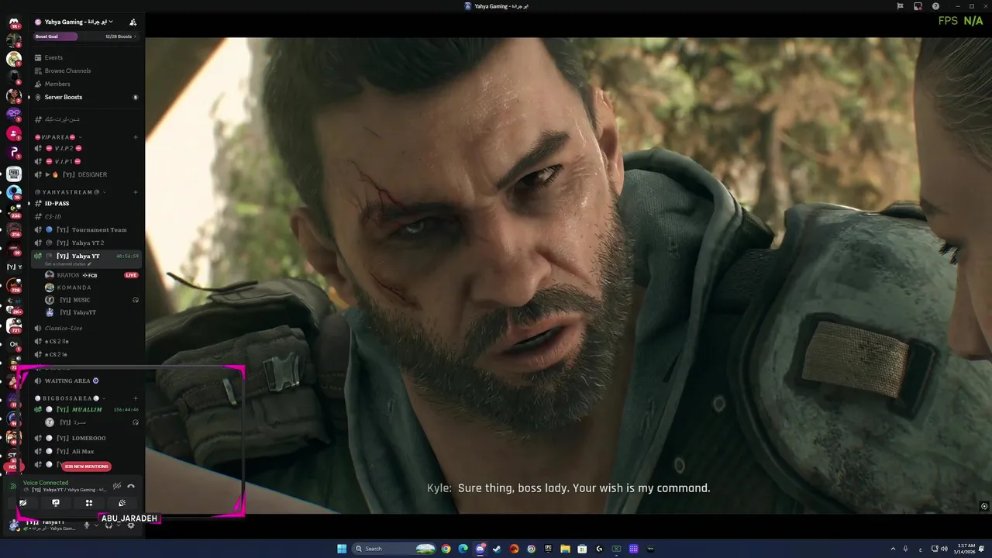
Task: Open the Windows Start menu
Action: 342,549
